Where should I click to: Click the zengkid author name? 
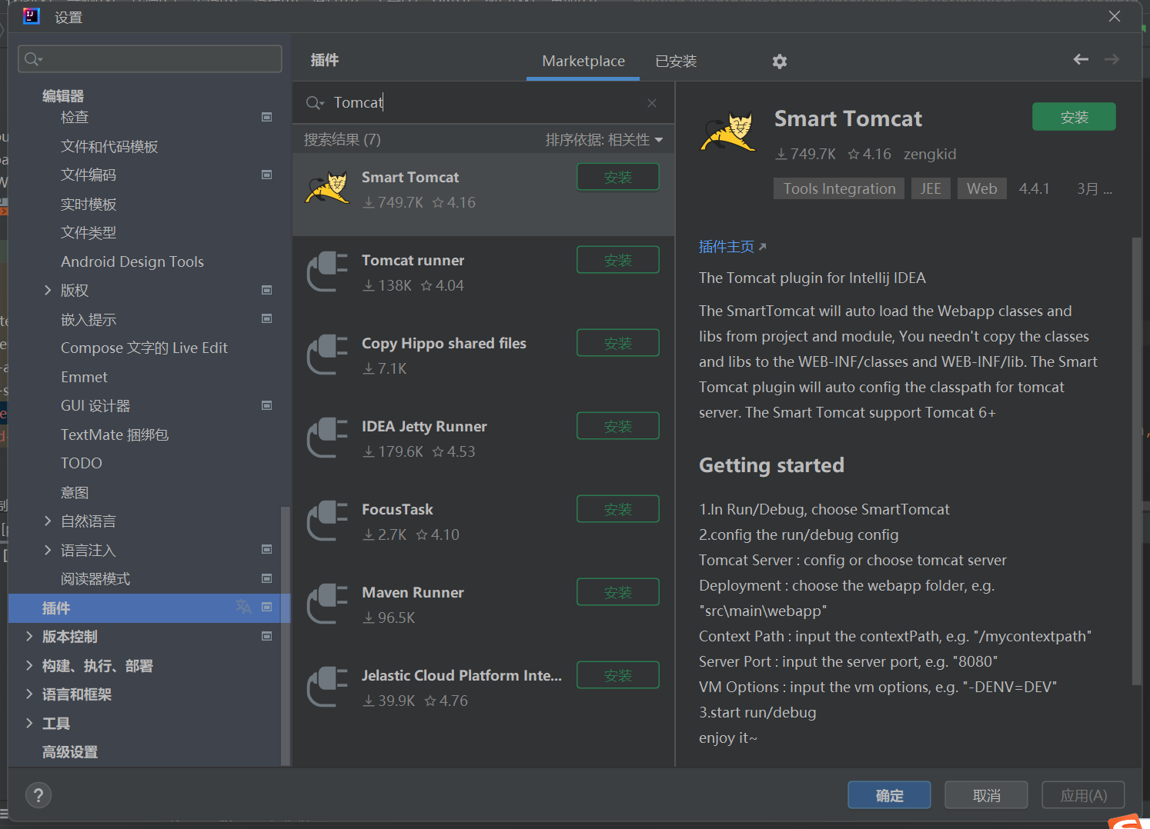point(930,154)
